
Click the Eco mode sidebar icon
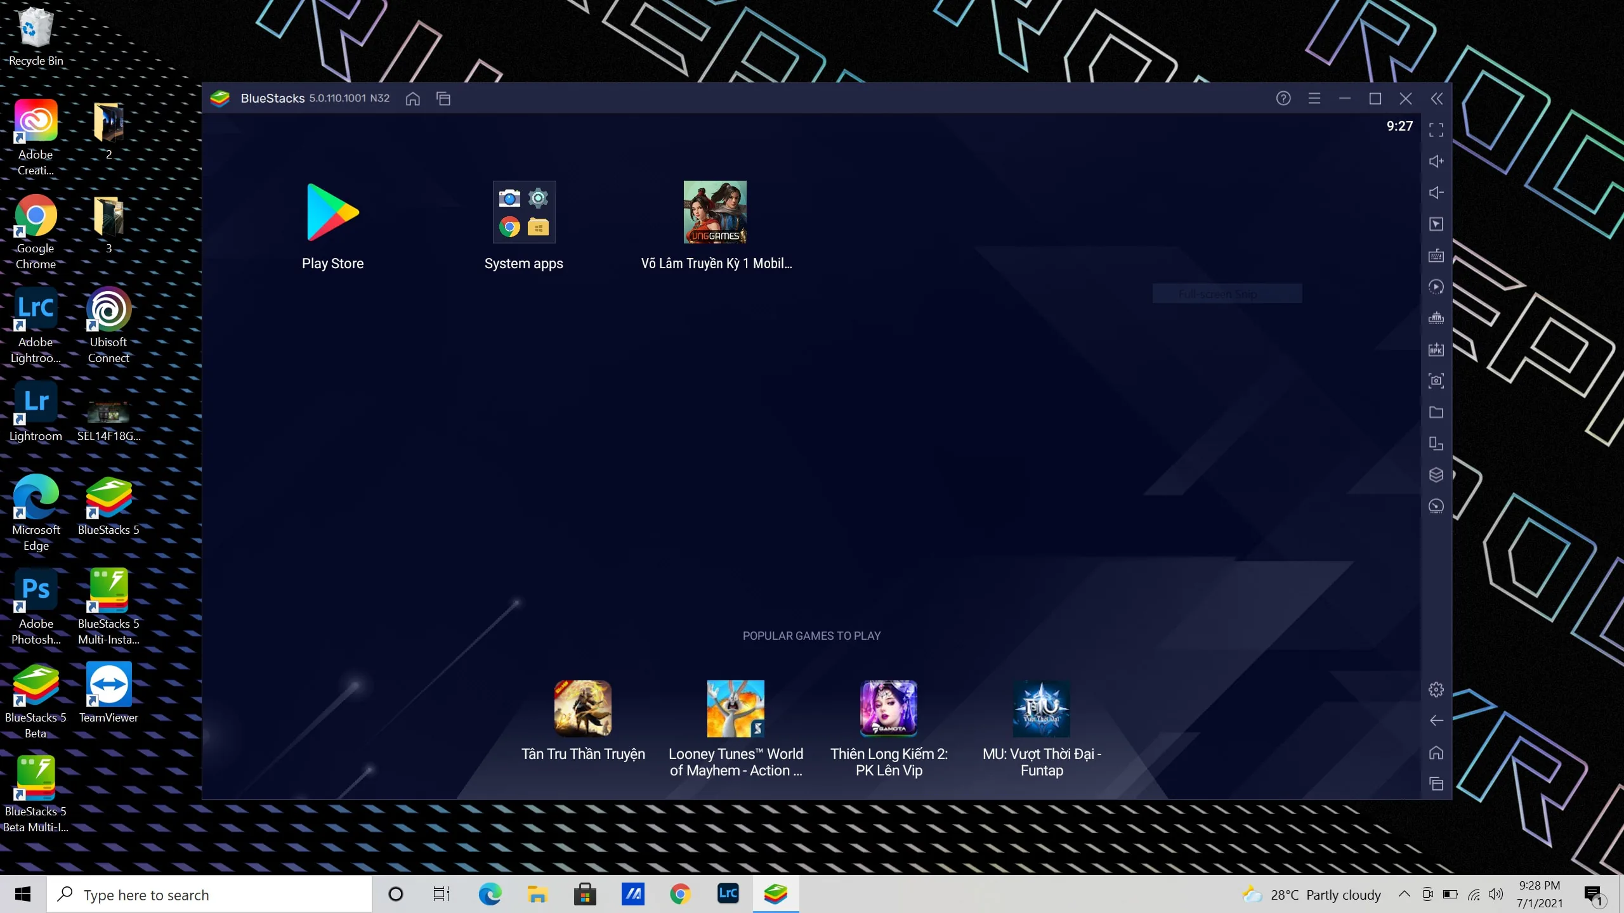click(1436, 506)
